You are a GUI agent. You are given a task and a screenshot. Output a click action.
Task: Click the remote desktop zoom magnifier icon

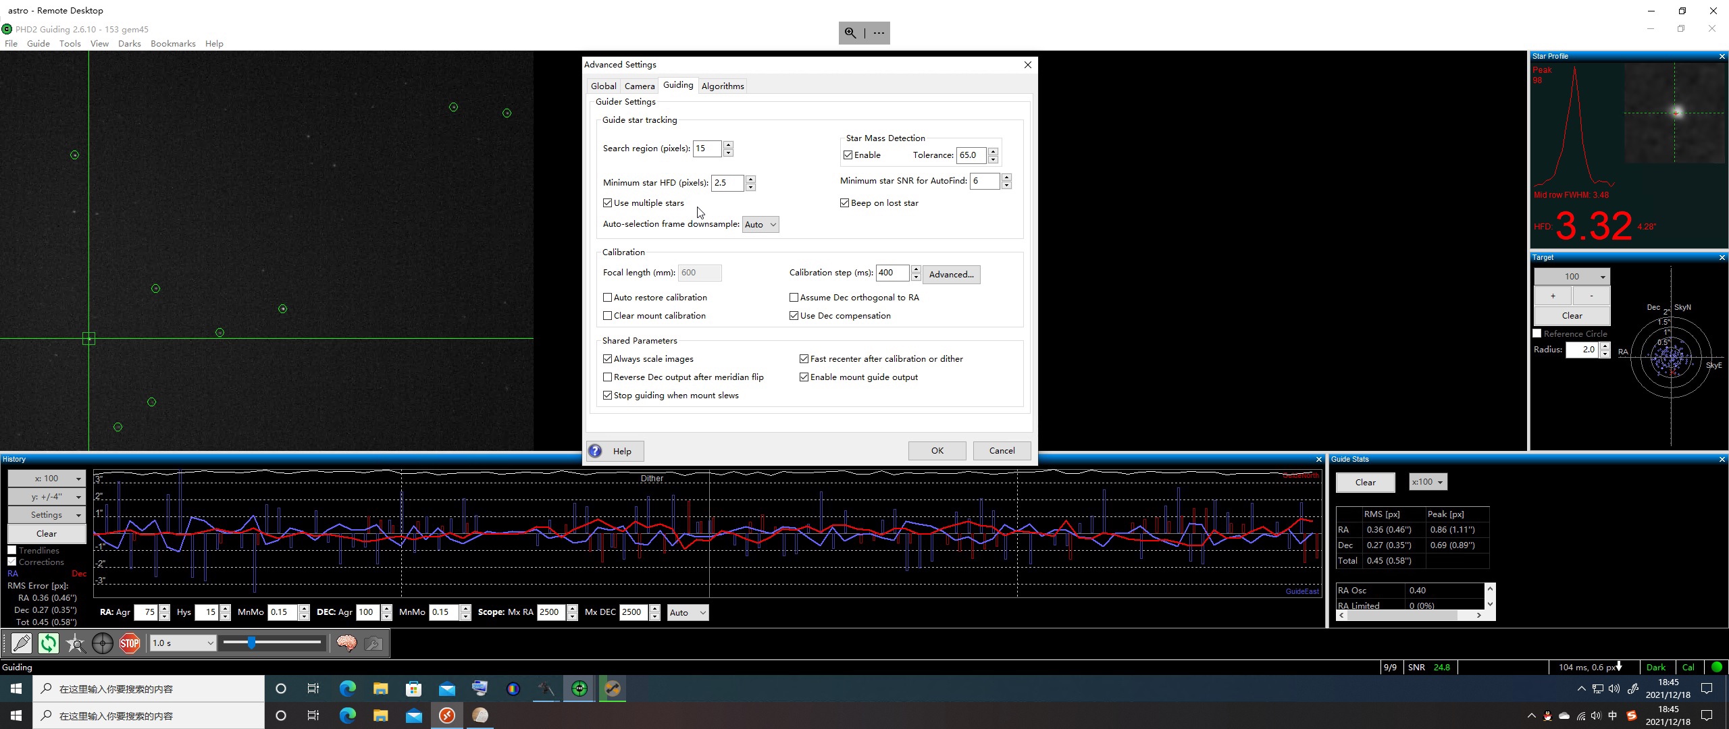850,32
